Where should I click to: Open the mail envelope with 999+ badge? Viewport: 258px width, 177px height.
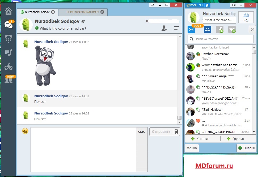pos(191,30)
